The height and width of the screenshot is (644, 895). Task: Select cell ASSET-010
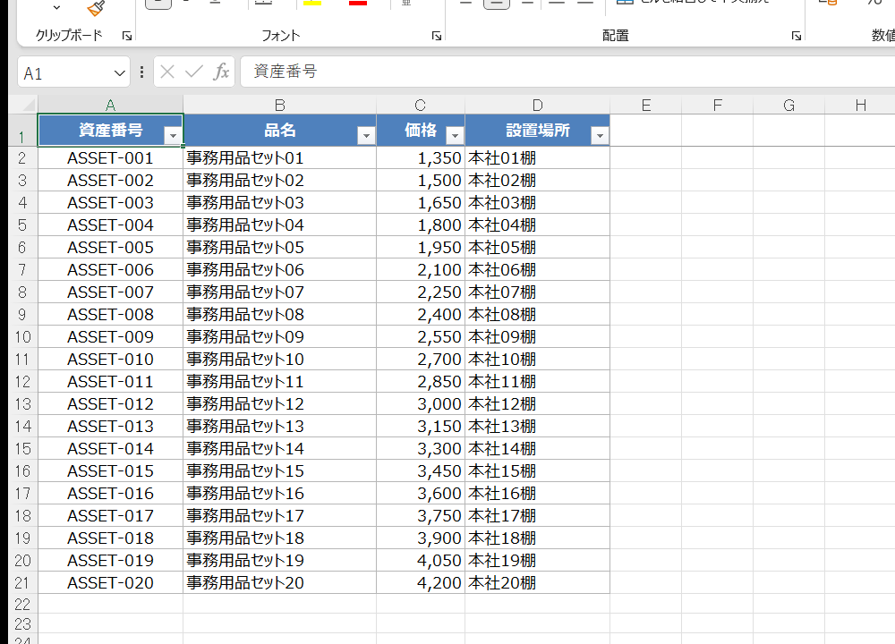(x=110, y=360)
